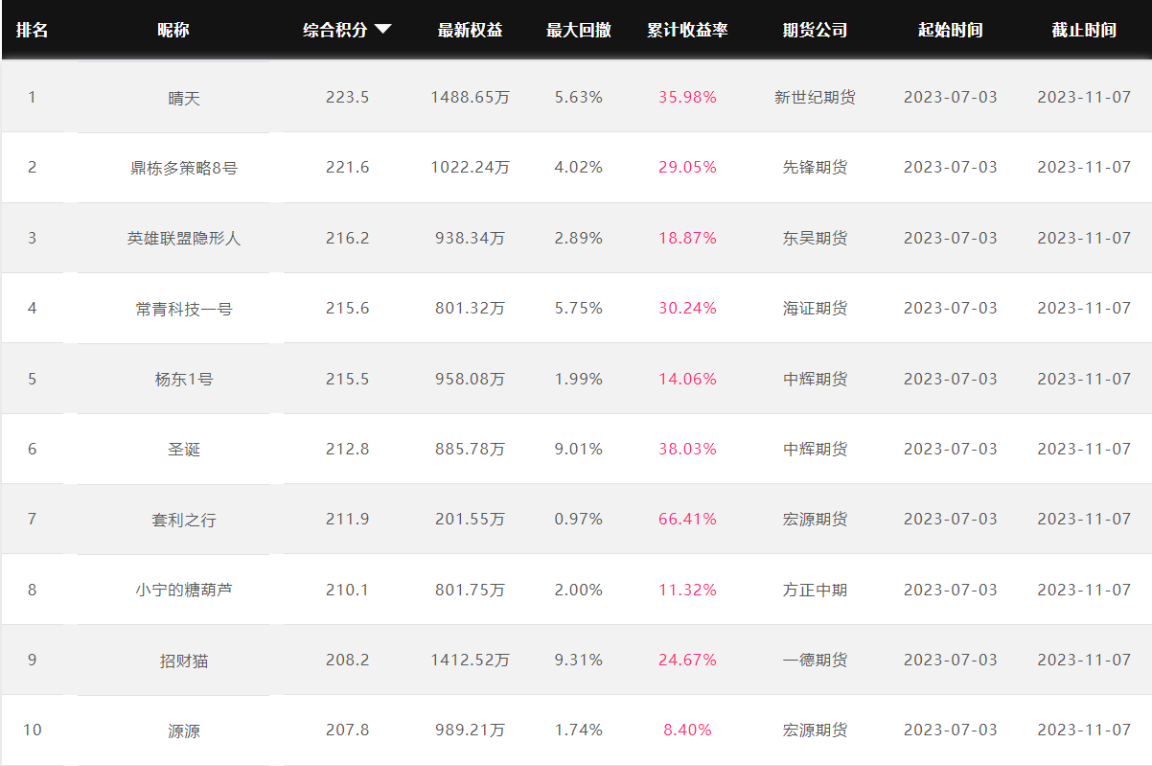This screenshot has height=766, width=1152.
Task: Click the equity value 938.34万
Action: (471, 238)
